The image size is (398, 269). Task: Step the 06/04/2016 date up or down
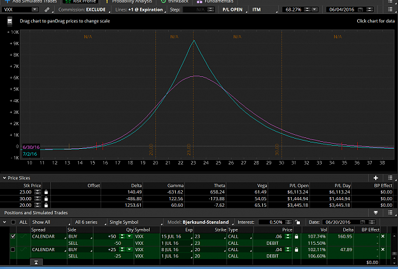coord(370,10)
